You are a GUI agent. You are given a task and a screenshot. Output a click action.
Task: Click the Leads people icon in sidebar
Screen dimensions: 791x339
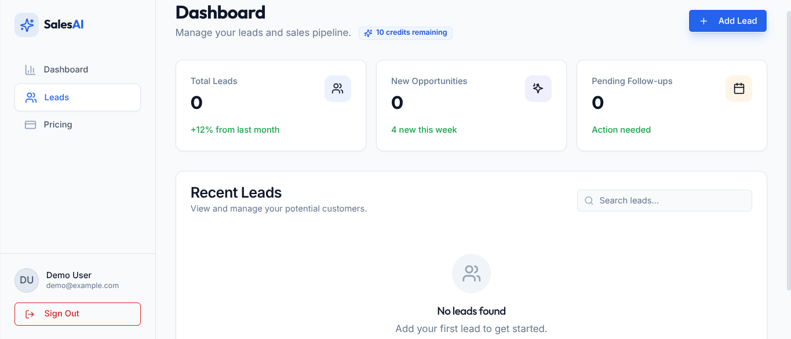point(31,97)
